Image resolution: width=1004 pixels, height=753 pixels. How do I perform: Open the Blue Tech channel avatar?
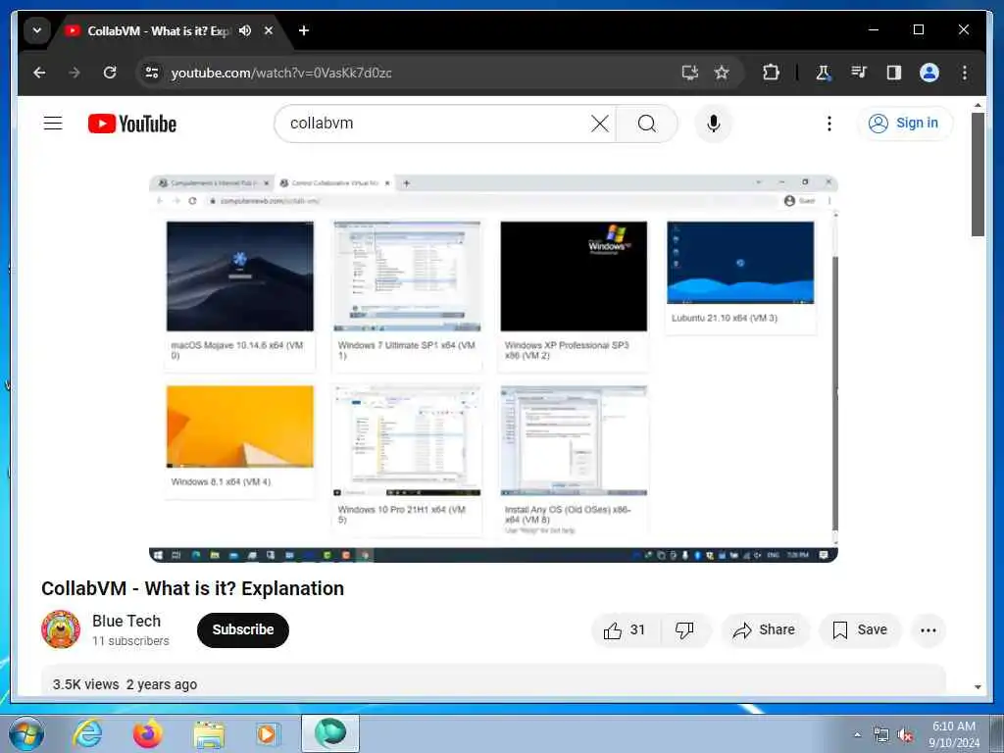pos(61,629)
